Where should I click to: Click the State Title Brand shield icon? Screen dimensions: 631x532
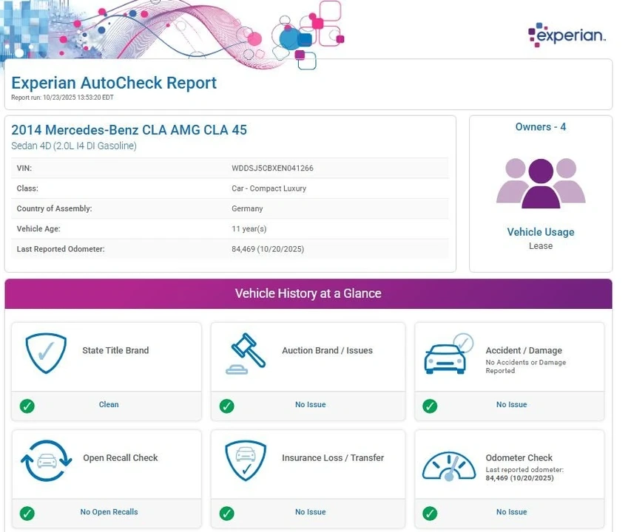pos(46,353)
